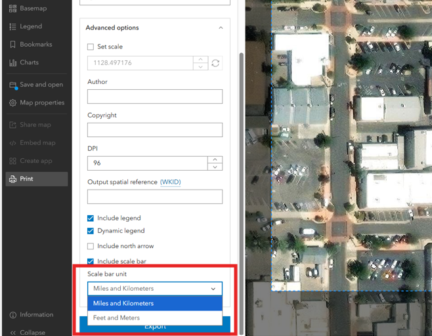Click the Output spatial reference field
Image resolution: width=432 pixels, height=336 pixels.
155,197
